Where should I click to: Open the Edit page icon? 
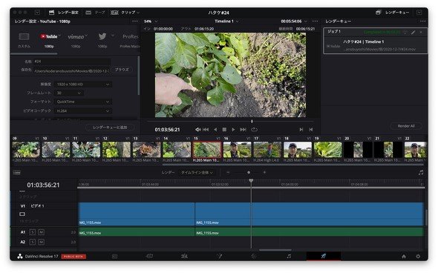[184, 256]
